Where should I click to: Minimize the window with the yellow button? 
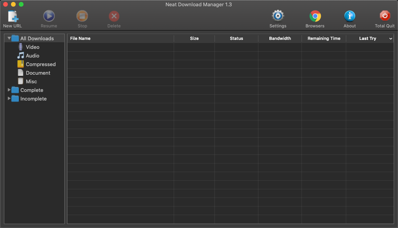13,4
